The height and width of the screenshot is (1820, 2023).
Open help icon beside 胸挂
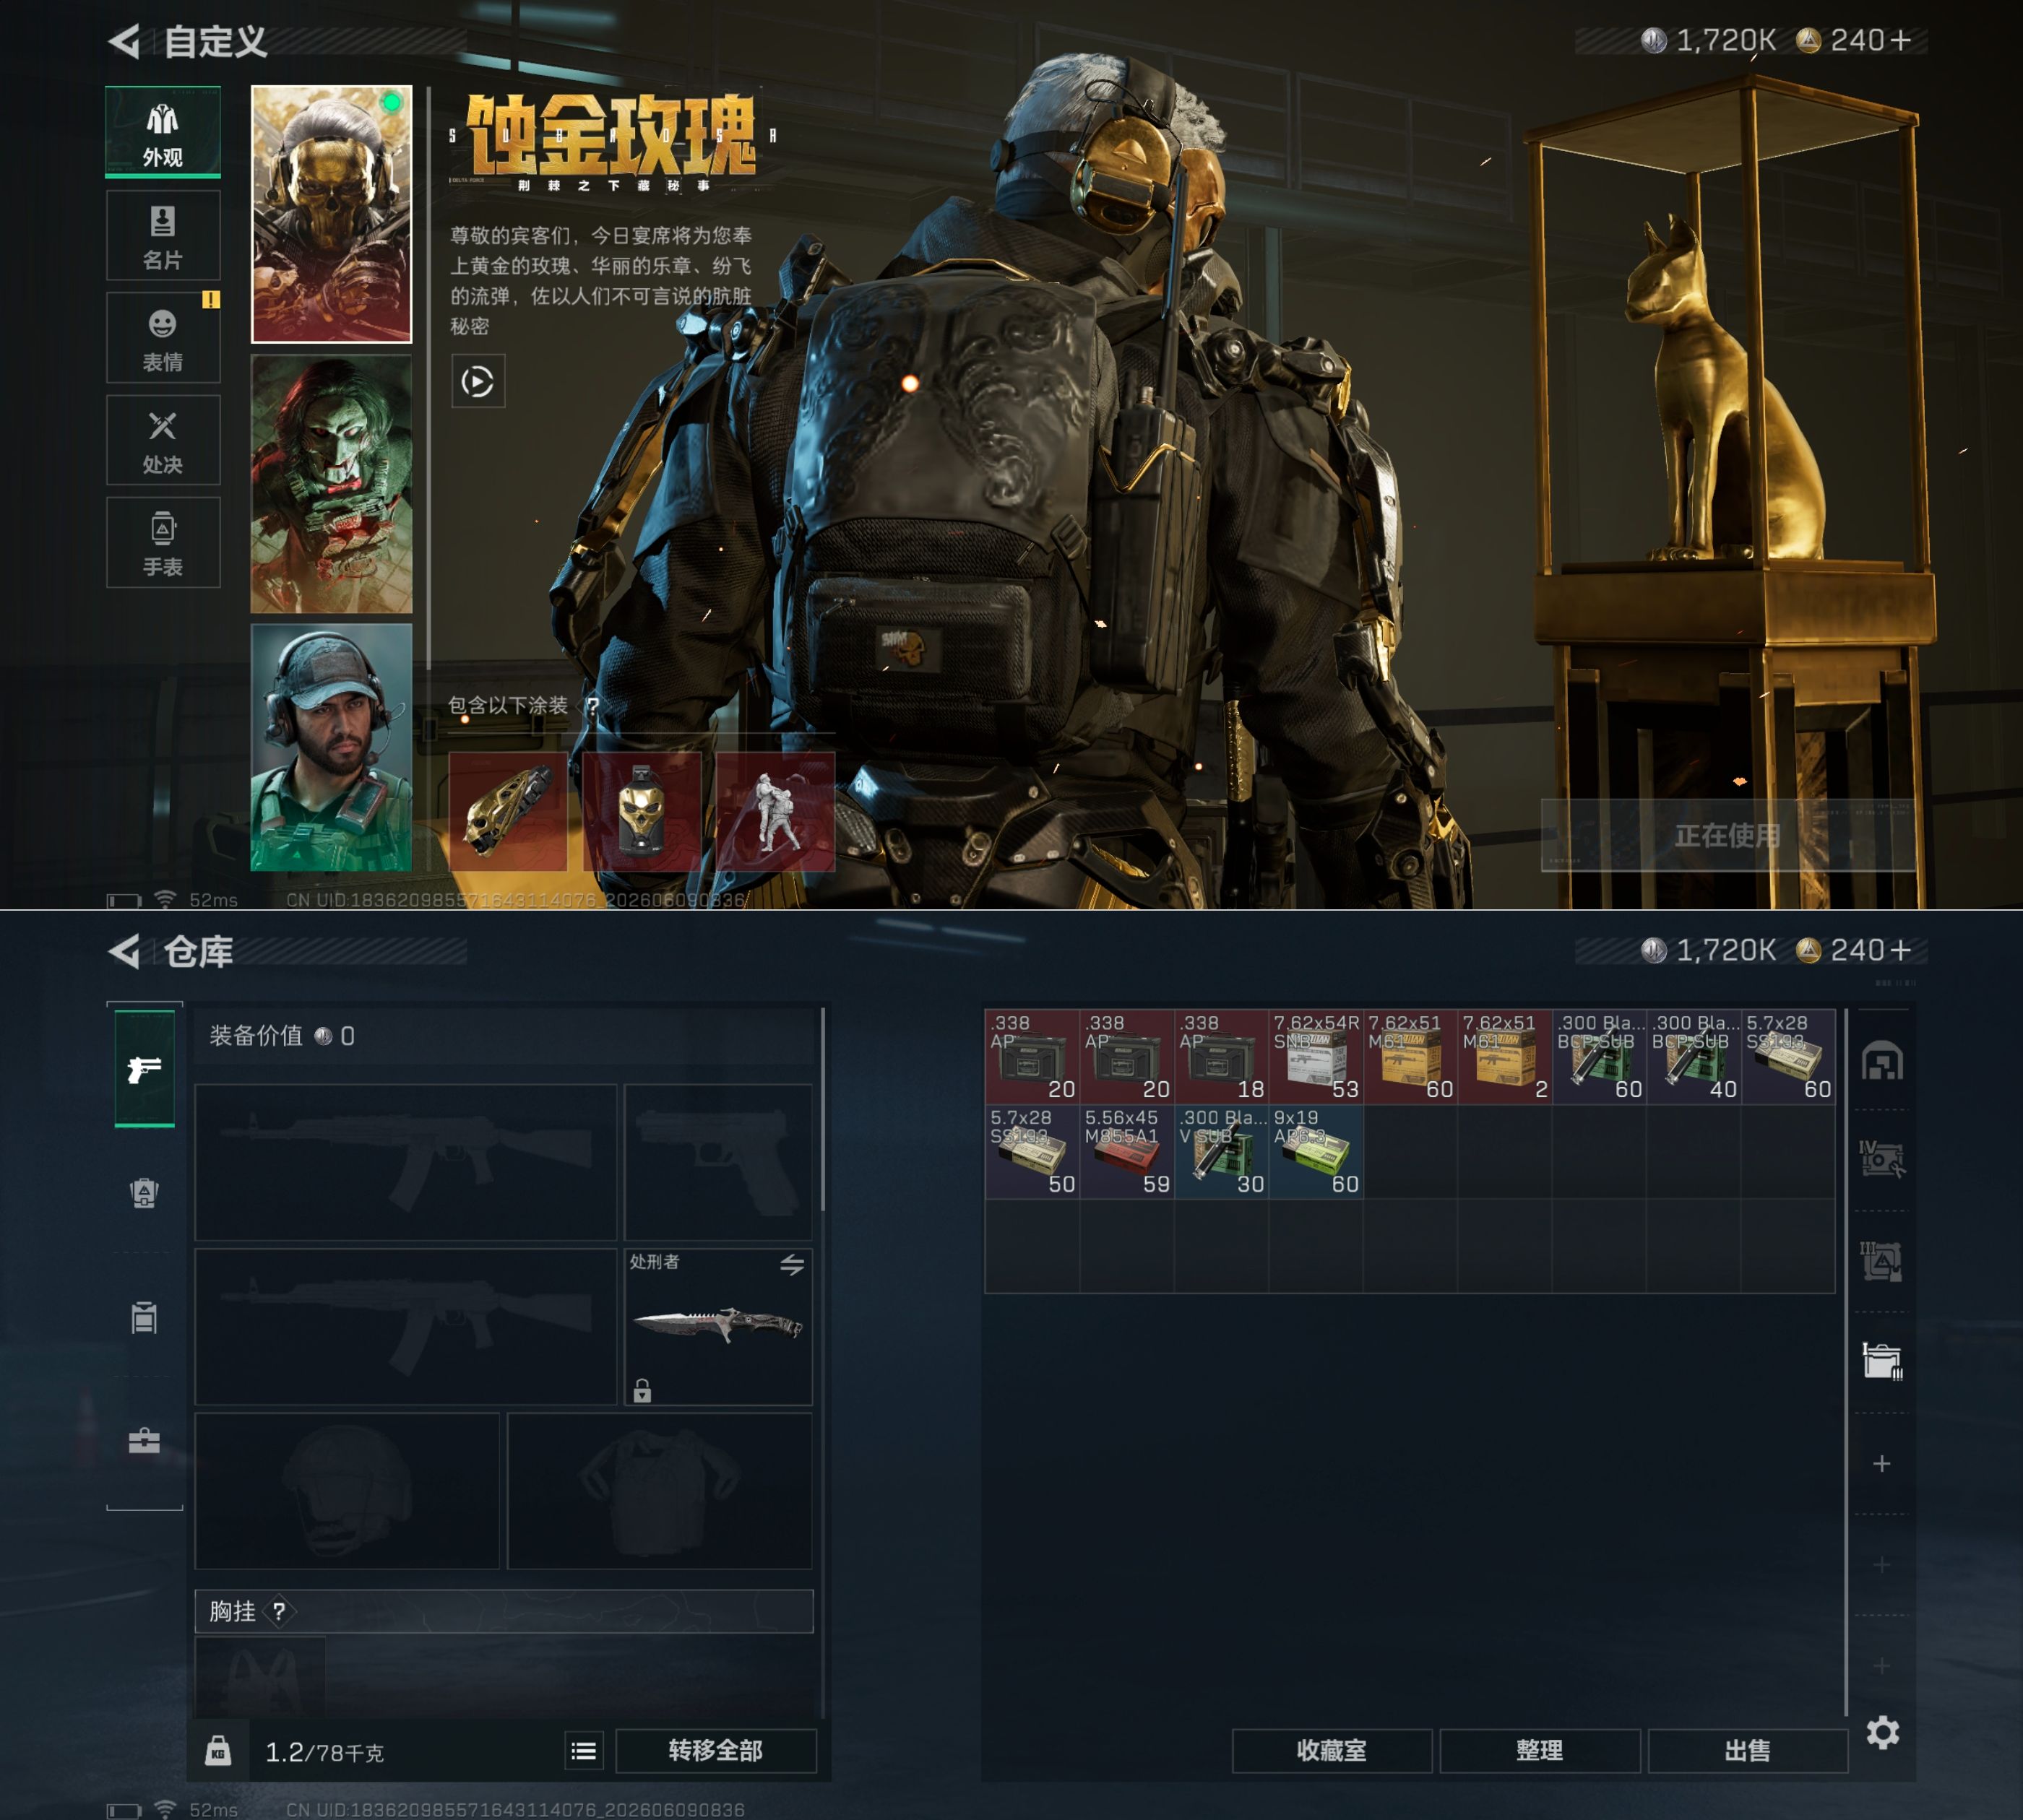pyautogui.click(x=279, y=1611)
